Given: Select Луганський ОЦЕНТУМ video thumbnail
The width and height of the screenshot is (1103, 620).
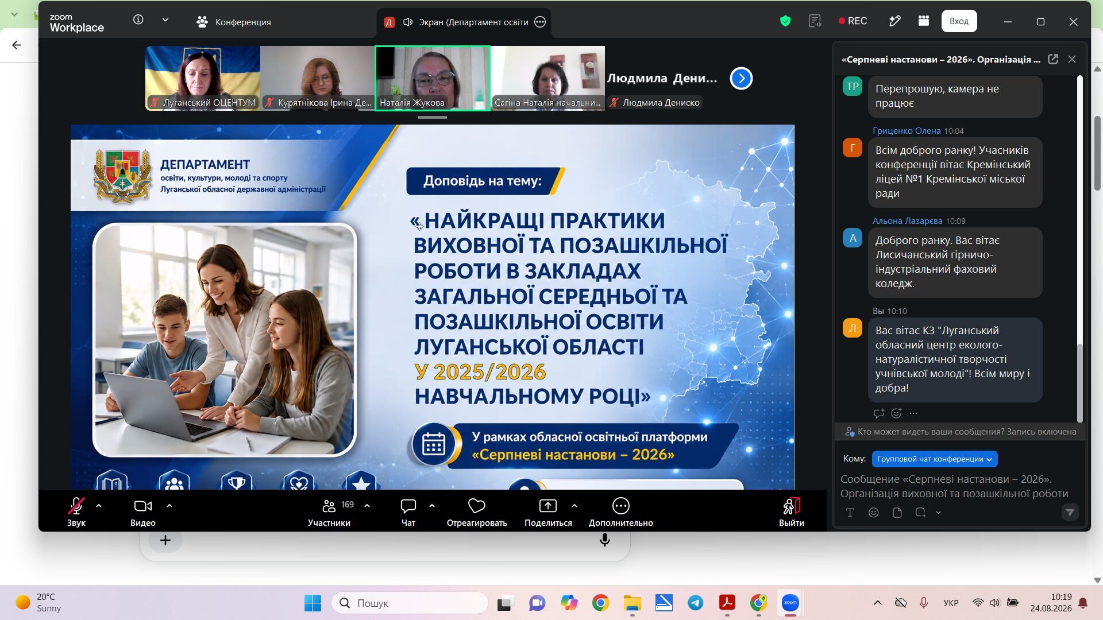Looking at the screenshot, I should click(x=203, y=78).
